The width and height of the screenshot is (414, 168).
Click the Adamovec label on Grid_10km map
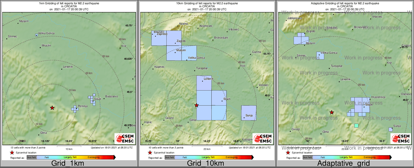point(206,26)
